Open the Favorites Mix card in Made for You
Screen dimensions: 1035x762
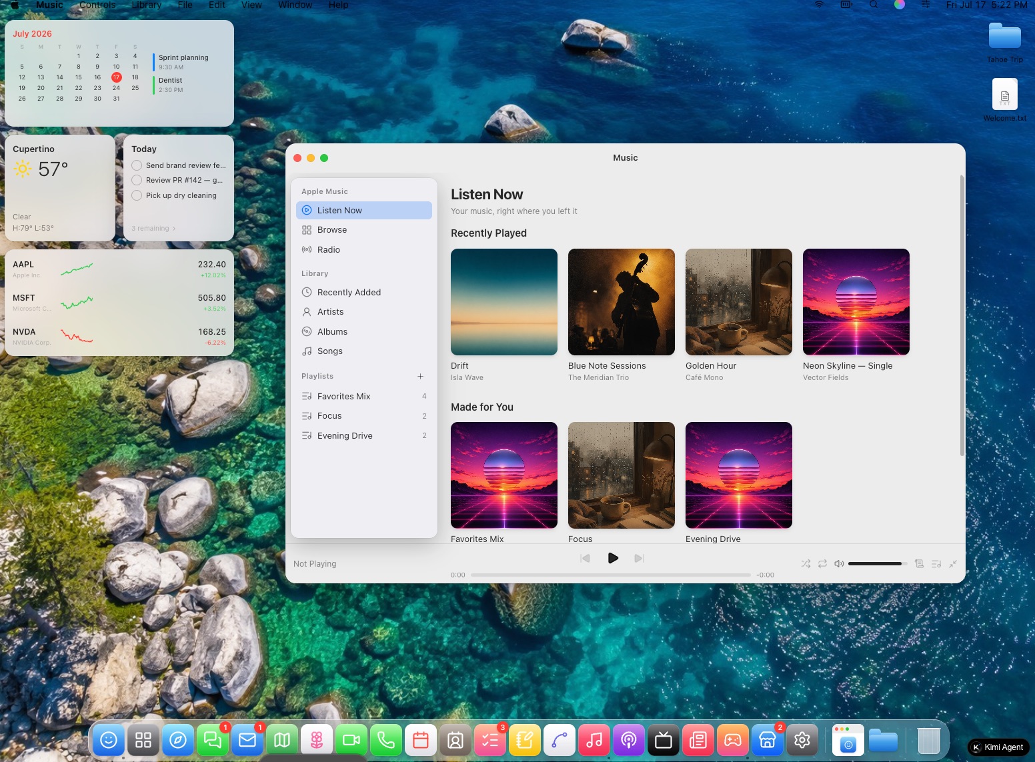tap(504, 475)
